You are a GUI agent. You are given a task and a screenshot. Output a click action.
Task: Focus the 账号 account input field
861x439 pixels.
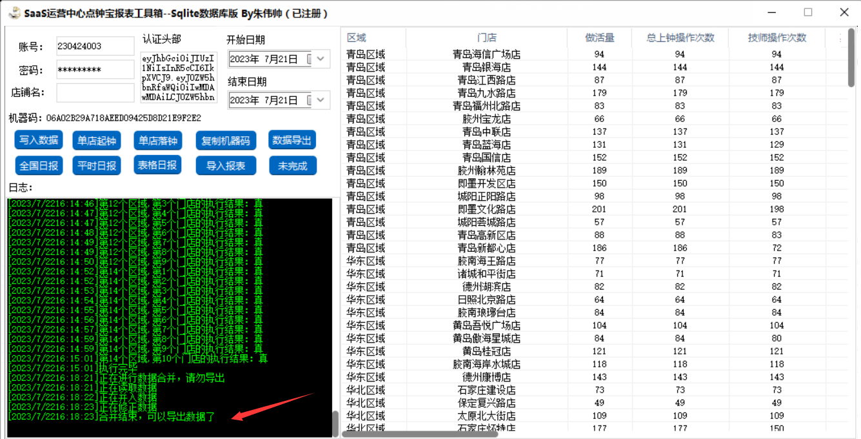[x=95, y=46]
